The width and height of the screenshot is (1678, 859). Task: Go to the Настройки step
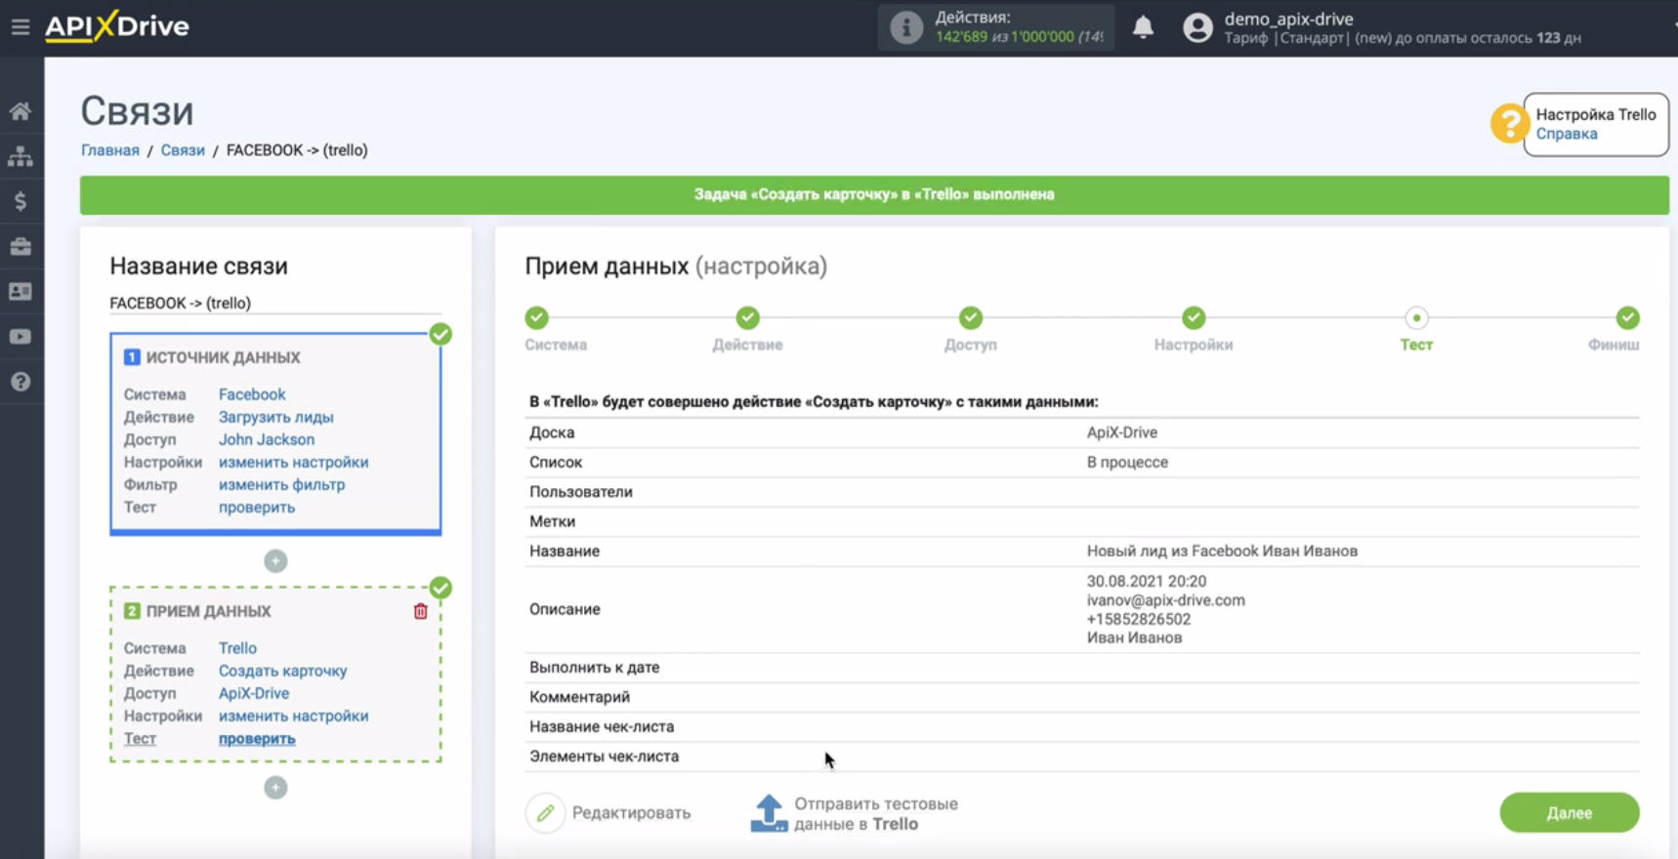[1194, 318]
